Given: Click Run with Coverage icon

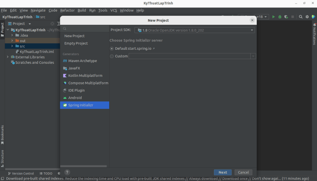Looking at the screenshot, I should point(286,17).
